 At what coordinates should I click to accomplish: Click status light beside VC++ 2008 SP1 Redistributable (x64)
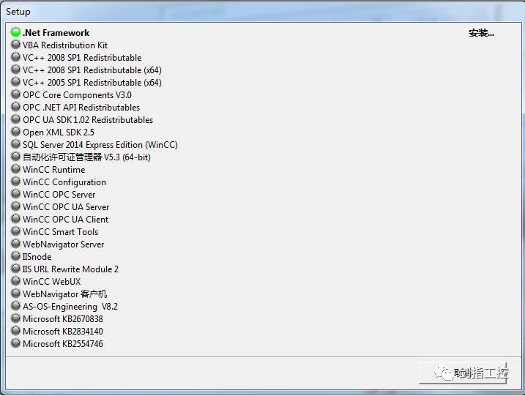pos(15,70)
